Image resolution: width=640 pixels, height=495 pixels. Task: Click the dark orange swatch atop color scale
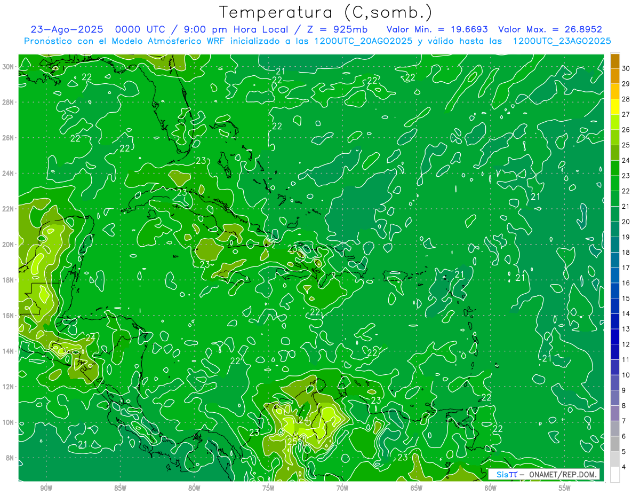[x=615, y=61]
